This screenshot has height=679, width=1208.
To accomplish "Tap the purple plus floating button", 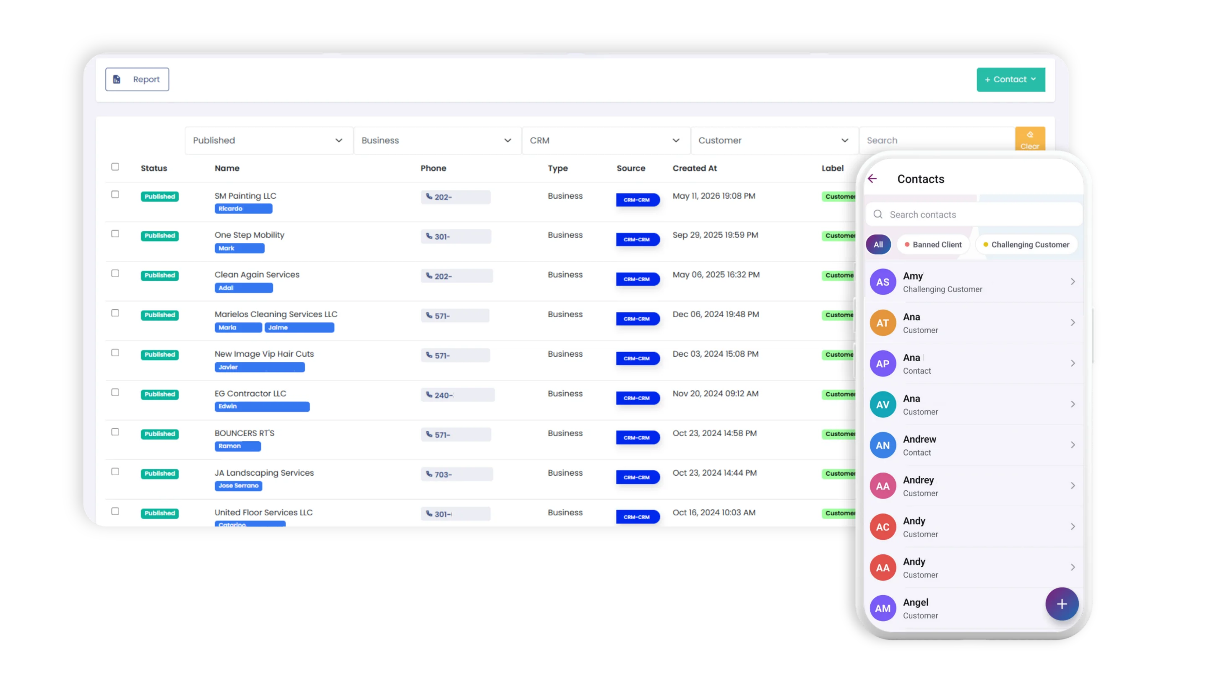I will pos(1062,604).
